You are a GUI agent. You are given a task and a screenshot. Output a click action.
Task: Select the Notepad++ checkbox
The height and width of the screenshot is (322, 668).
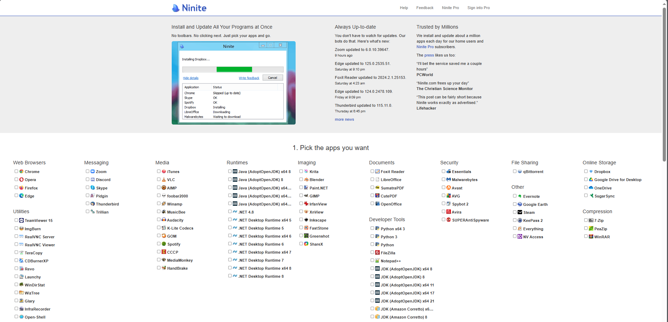(x=372, y=261)
